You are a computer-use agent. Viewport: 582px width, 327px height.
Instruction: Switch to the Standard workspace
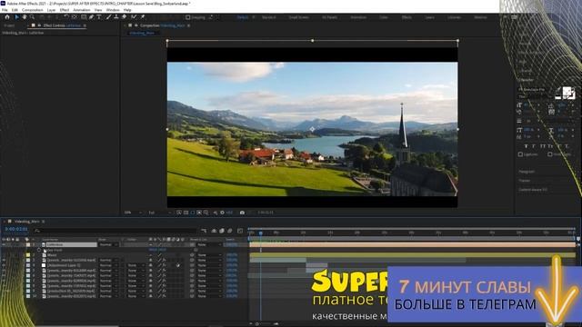pyautogui.click(x=269, y=17)
